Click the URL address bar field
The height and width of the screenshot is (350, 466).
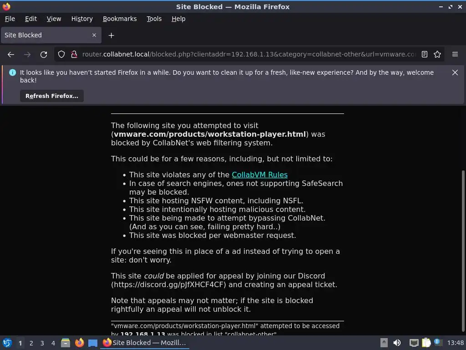(x=248, y=55)
